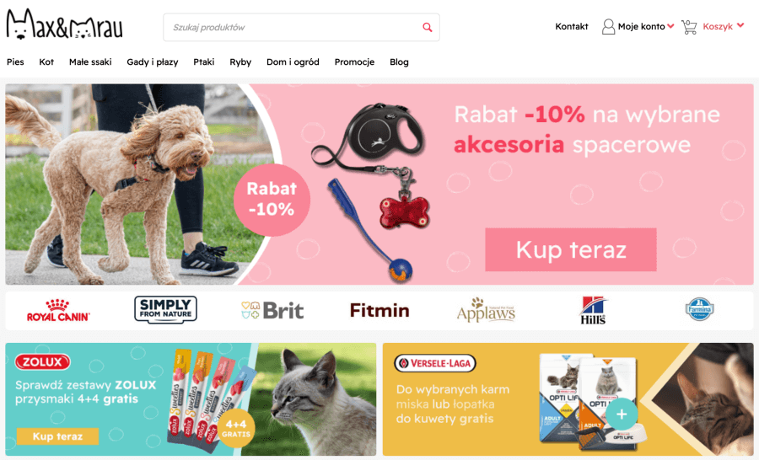Click the Max&Mrau logo
Viewport: 759px width, 460px height.
(x=64, y=24)
